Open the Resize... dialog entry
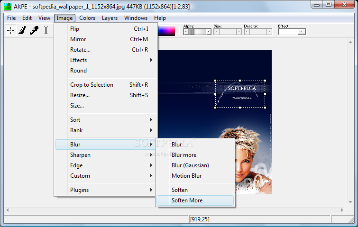 [106, 95]
